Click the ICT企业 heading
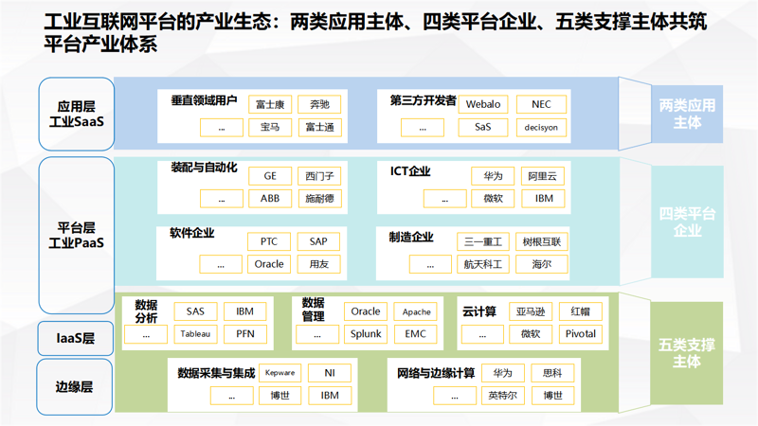This screenshot has width=758, height=426. 410,171
